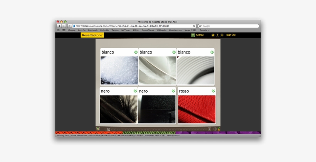Play audio for nero feather card
Image resolution: width=316 pixels, height=162 pixels.
[135, 91]
